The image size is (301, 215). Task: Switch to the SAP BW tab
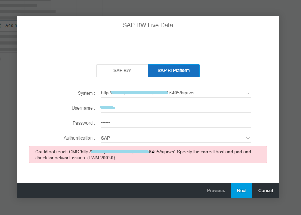tap(122, 71)
